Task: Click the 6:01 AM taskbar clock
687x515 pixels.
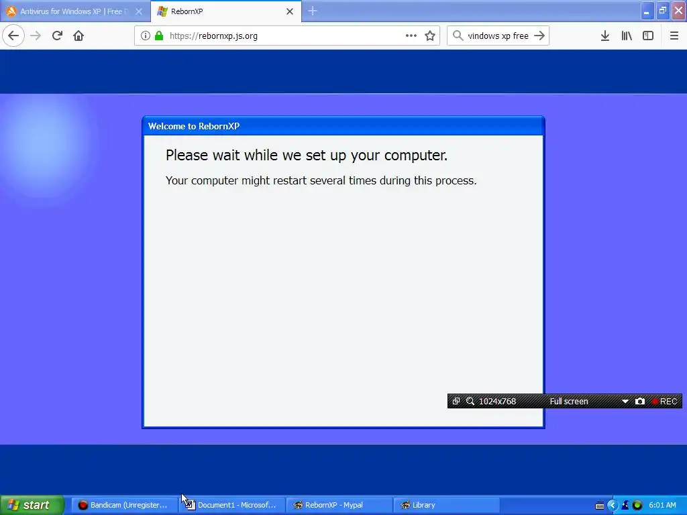Action: pyautogui.click(x=662, y=505)
